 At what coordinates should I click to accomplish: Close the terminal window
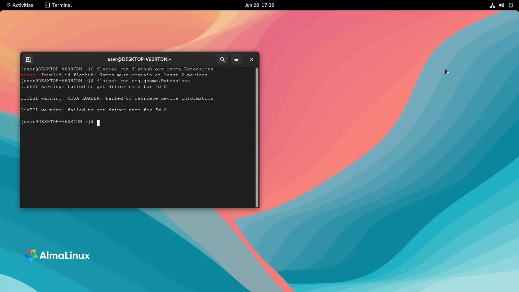point(251,59)
